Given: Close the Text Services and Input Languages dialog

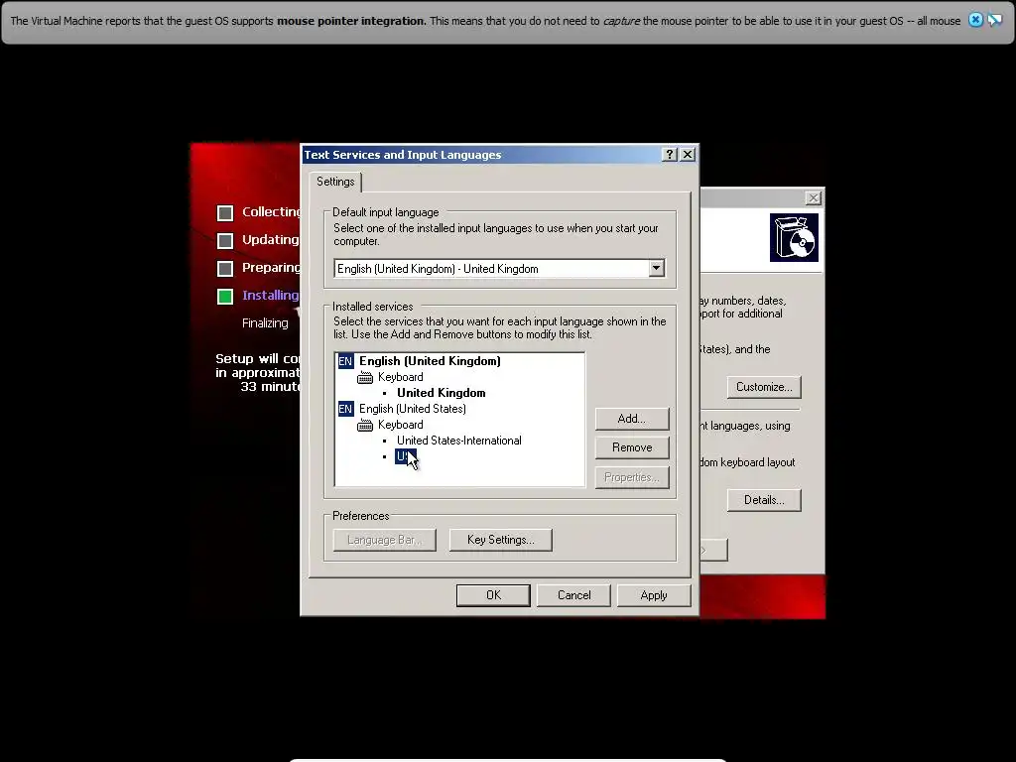Looking at the screenshot, I should [x=688, y=154].
